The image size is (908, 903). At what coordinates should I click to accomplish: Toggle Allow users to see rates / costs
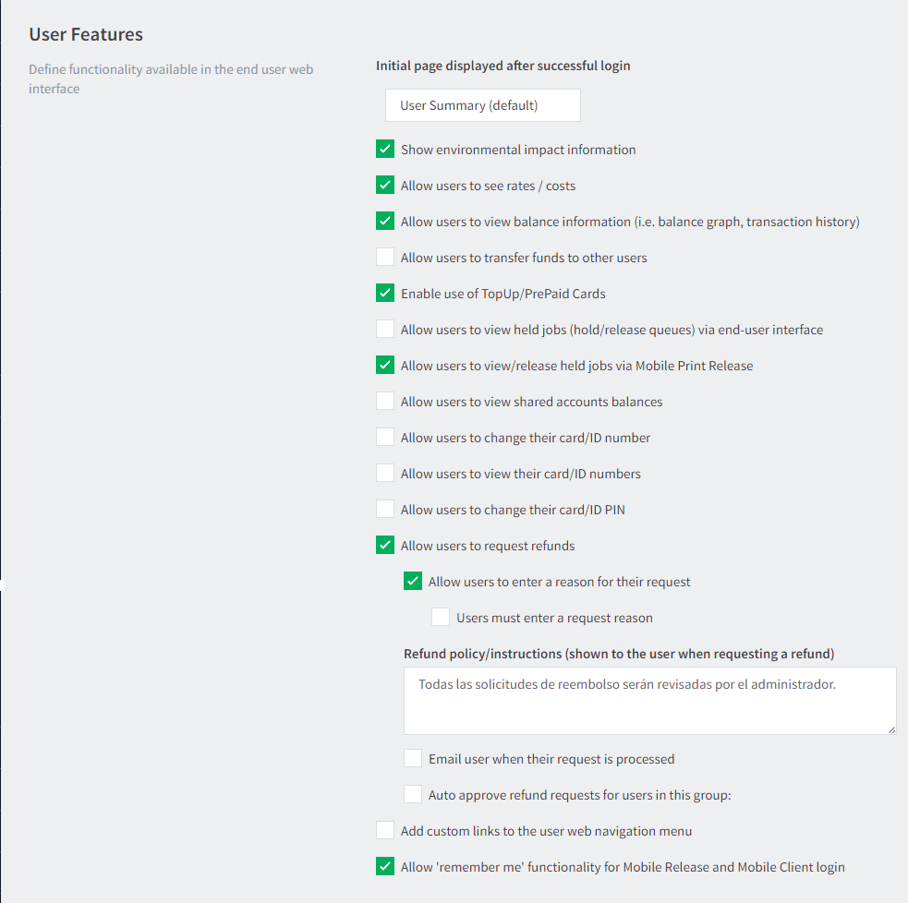[385, 186]
